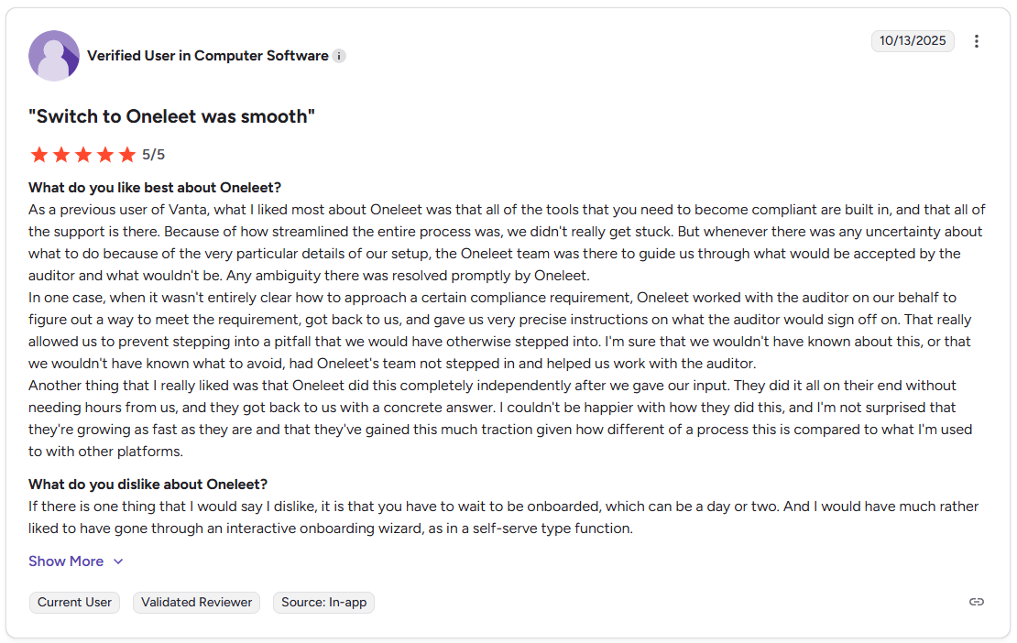
Task: Click the info icon next to Verified User
Action: 339,56
